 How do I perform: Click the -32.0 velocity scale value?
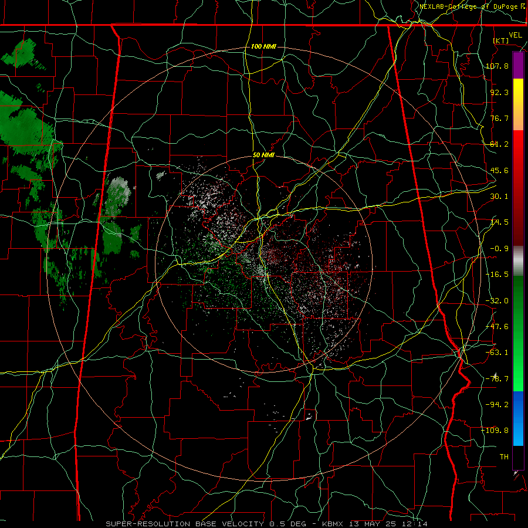[497, 301]
